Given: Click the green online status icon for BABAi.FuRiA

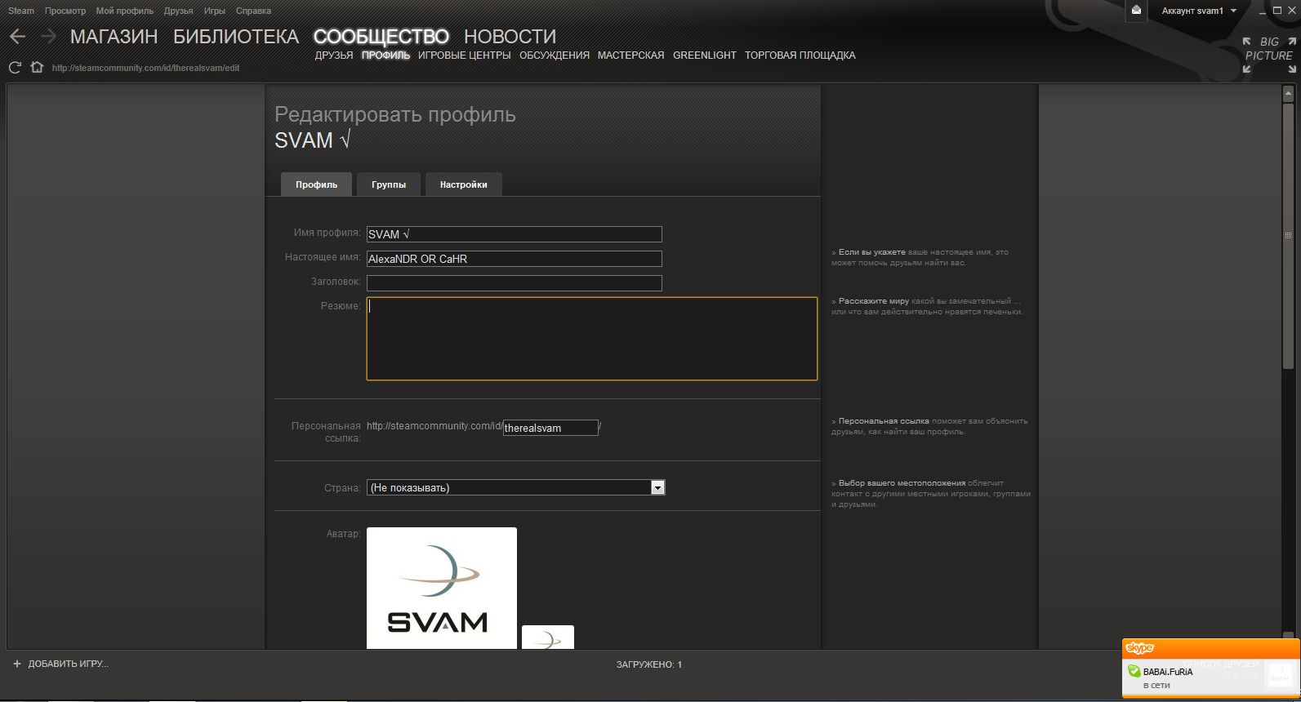Looking at the screenshot, I should (x=1134, y=671).
